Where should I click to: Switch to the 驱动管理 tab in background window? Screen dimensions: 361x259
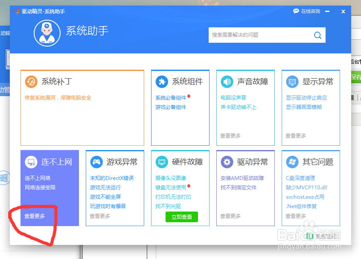4,90
